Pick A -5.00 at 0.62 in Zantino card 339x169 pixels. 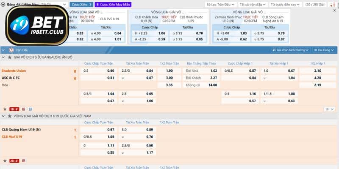[x=231, y=39]
